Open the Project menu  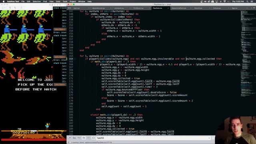(73, 2)
